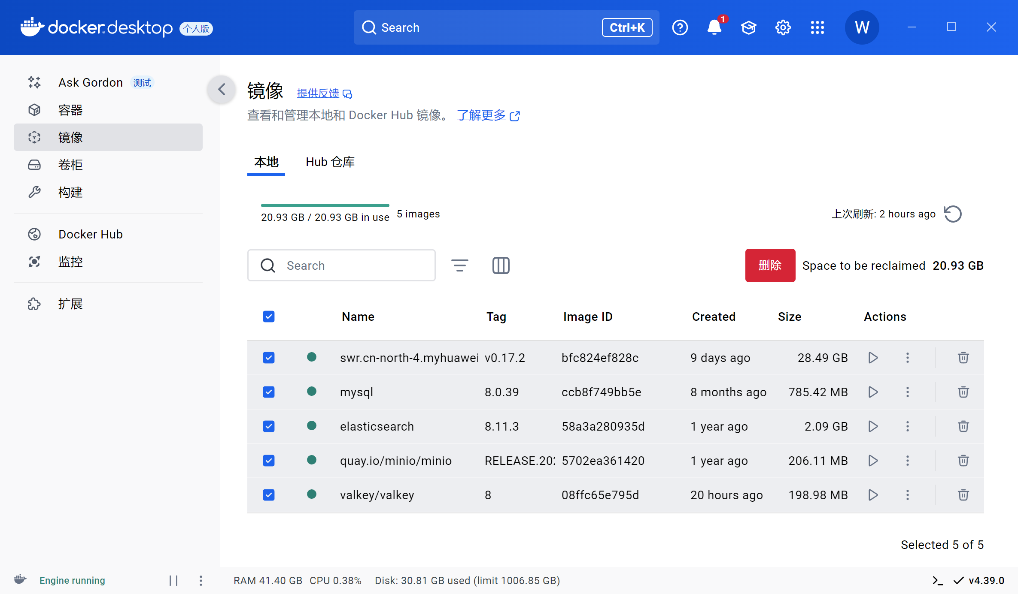Open 扩展 extensions section

point(108,304)
